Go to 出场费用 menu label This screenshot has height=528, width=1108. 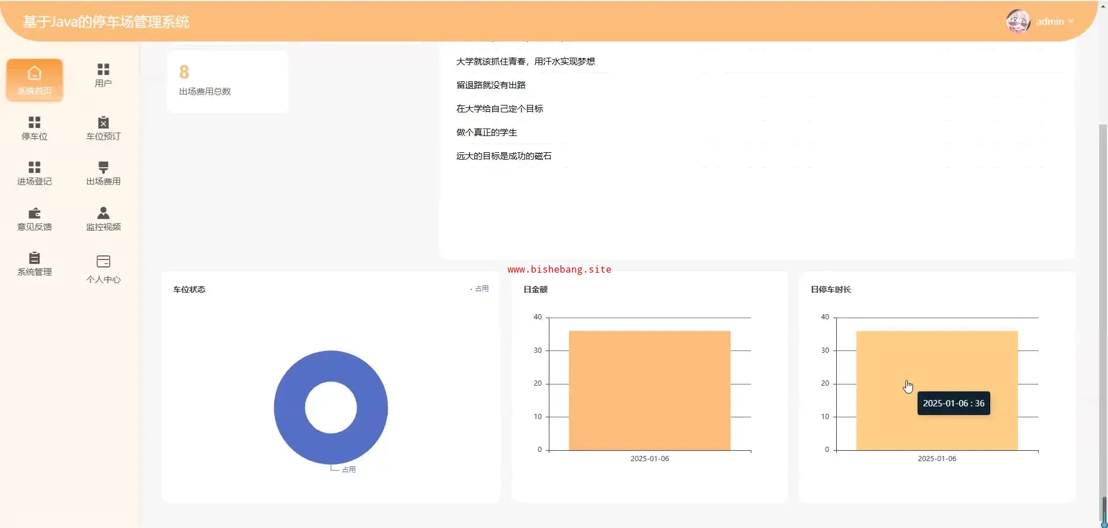[x=103, y=182]
